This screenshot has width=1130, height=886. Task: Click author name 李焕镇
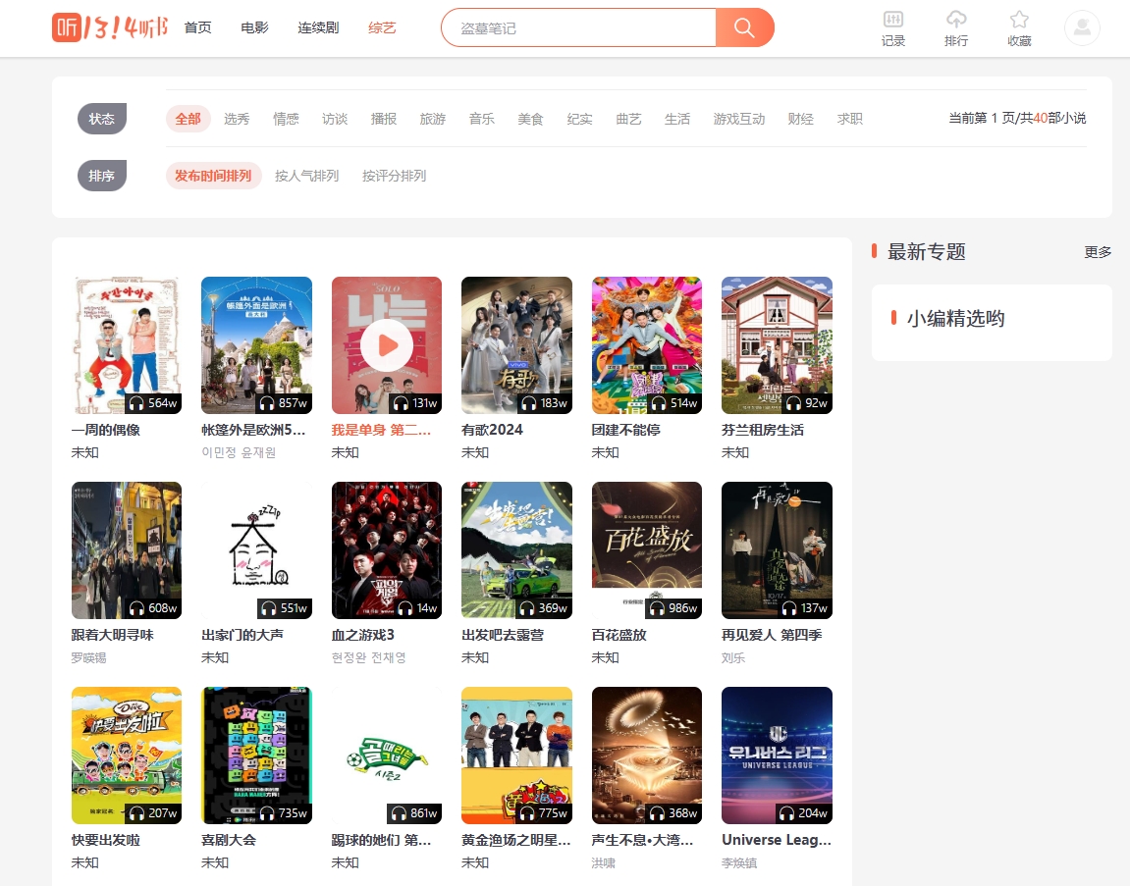click(x=739, y=863)
